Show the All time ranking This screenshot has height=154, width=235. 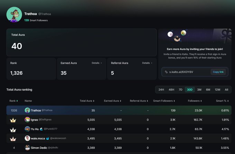[226, 89]
